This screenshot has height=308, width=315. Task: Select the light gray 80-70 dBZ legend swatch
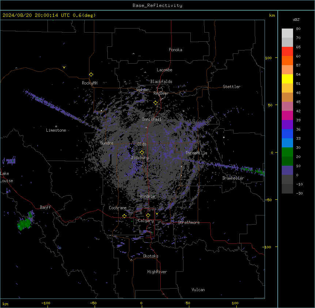pos(287,33)
